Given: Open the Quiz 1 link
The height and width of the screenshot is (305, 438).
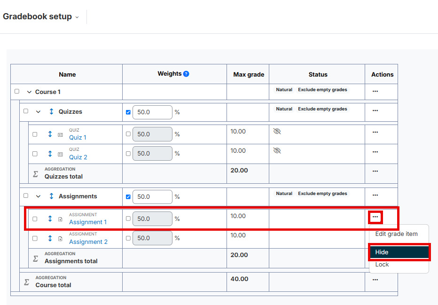Looking at the screenshot, I should [x=78, y=138].
